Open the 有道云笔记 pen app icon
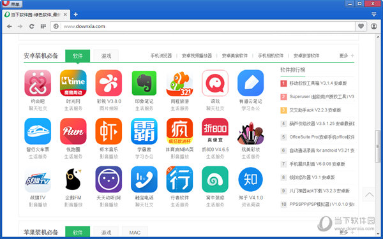Viewport: 383px width, 239px height. [x=251, y=83]
